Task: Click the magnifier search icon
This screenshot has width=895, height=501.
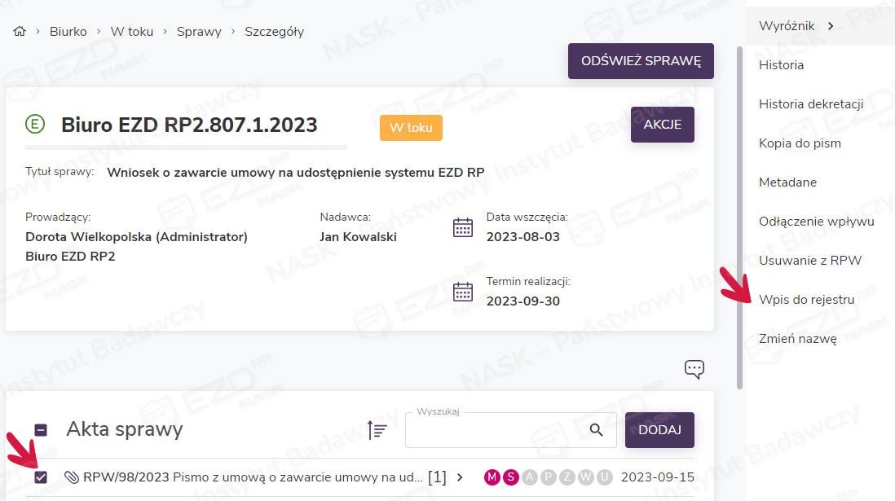Action: click(597, 430)
